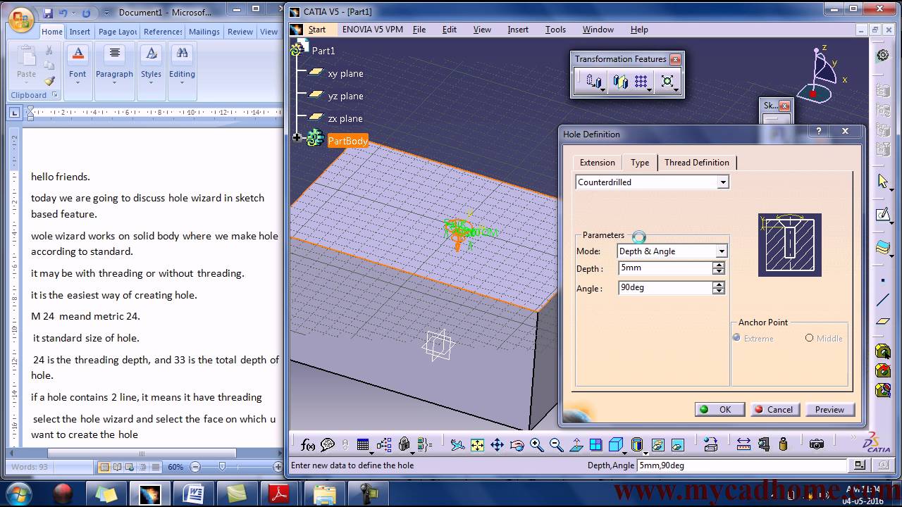This screenshot has height=507, width=902.
Task: Switch to the Extension tab
Action: (x=598, y=163)
